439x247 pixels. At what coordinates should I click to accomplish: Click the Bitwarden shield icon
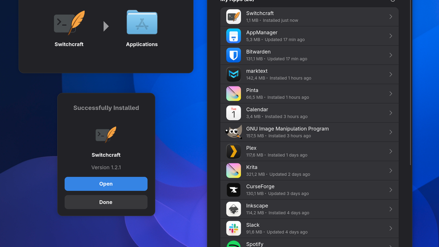[x=234, y=55]
